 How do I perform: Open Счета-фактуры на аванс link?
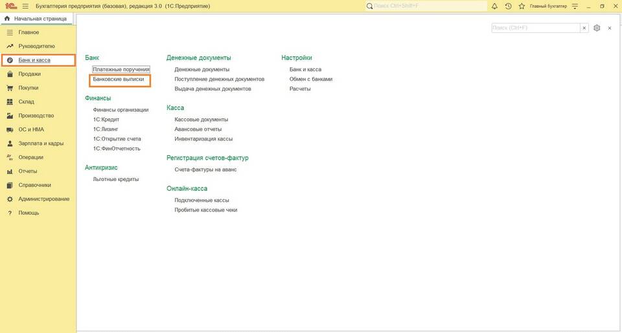click(205, 169)
